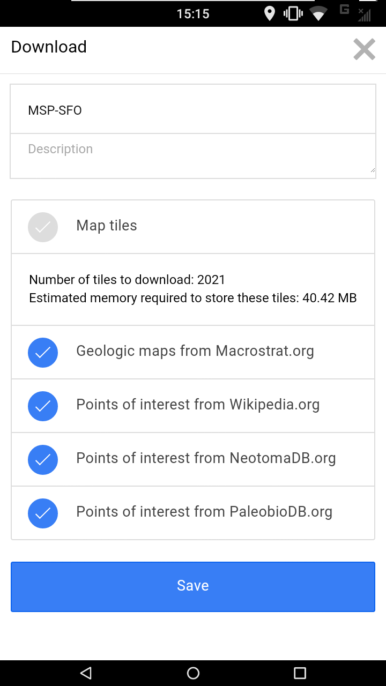Tap the Wi-Fi signal status icon
The image size is (386, 686).
click(x=318, y=13)
